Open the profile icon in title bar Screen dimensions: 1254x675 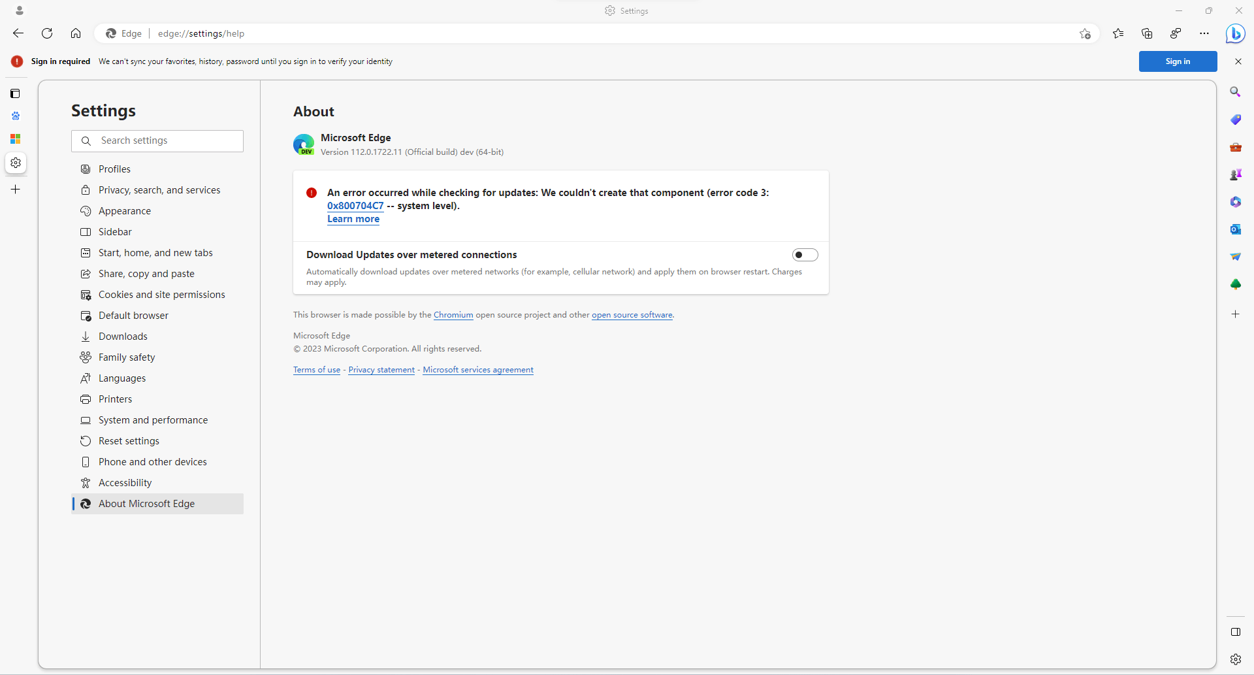pyautogui.click(x=20, y=10)
